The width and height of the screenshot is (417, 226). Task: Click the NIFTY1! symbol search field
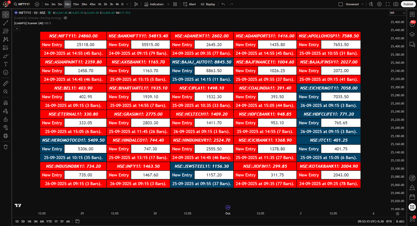(22, 4)
